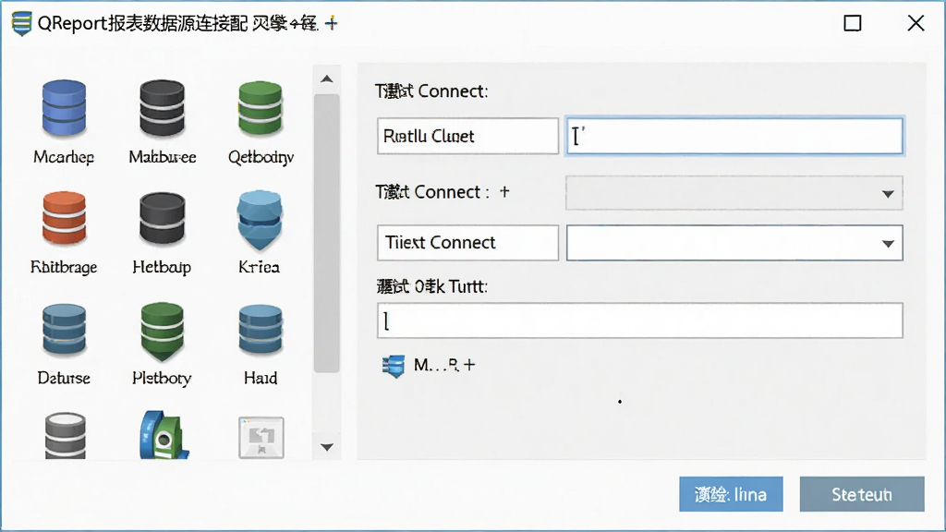Choose the blue and green file icon

coord(163,436)
